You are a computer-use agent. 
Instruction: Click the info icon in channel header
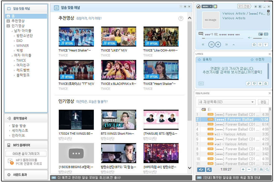(x=181, y=7)
